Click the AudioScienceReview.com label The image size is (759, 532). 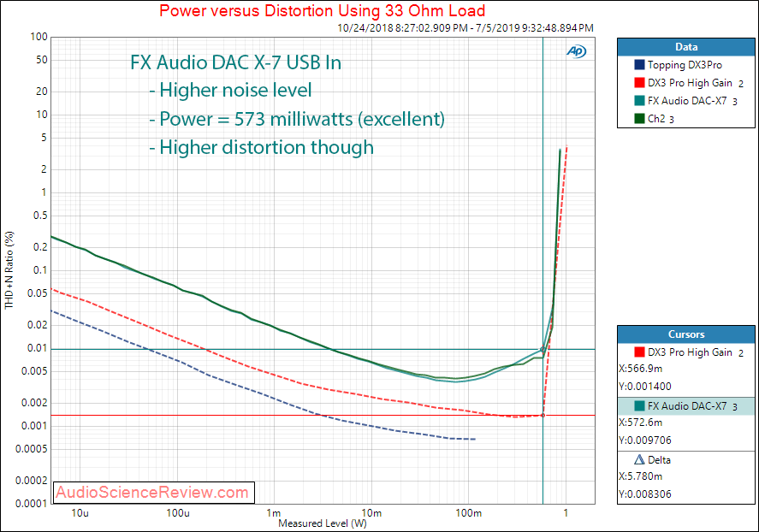152,493
